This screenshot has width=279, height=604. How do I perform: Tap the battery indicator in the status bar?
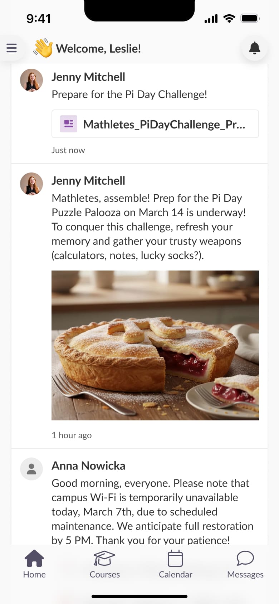[250, 19]
